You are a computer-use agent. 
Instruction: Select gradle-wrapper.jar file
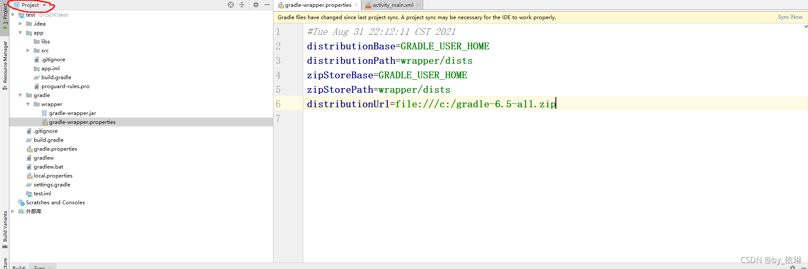(x=73, y=113)
